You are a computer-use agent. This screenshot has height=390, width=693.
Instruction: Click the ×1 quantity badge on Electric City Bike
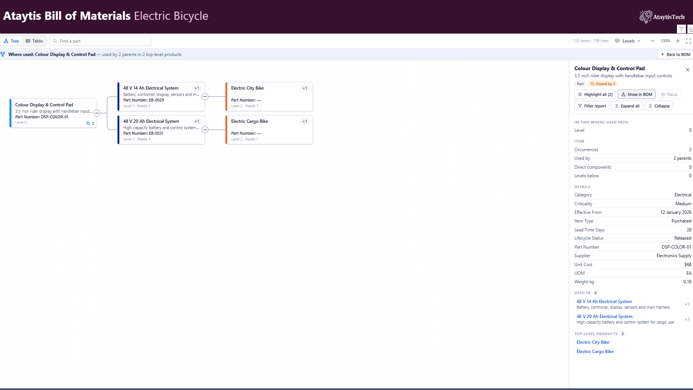[305, 88]
